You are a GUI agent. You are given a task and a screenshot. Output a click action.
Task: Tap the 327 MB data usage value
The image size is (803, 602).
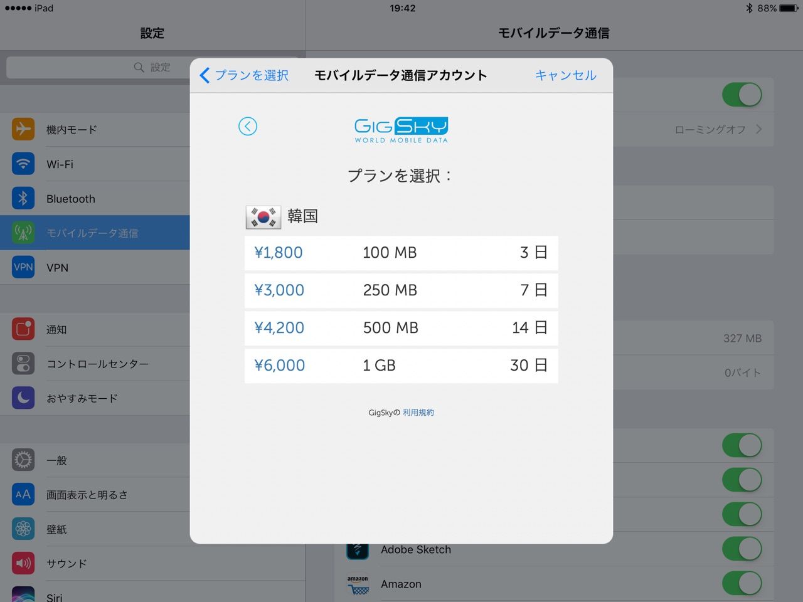(742, 339)
